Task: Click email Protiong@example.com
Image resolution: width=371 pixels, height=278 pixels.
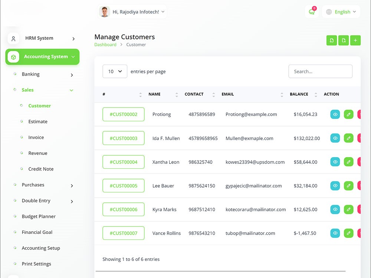Action: [251, 115]
